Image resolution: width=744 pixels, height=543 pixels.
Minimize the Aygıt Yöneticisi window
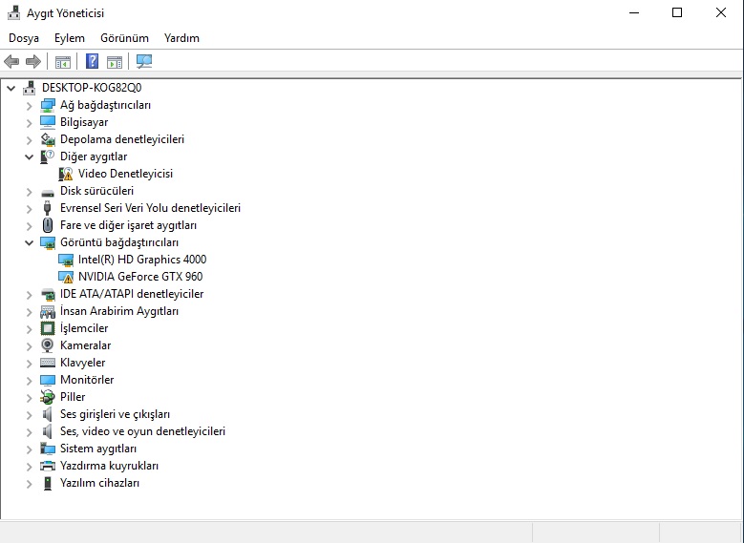pyautogui.click(x=634, y=12)
